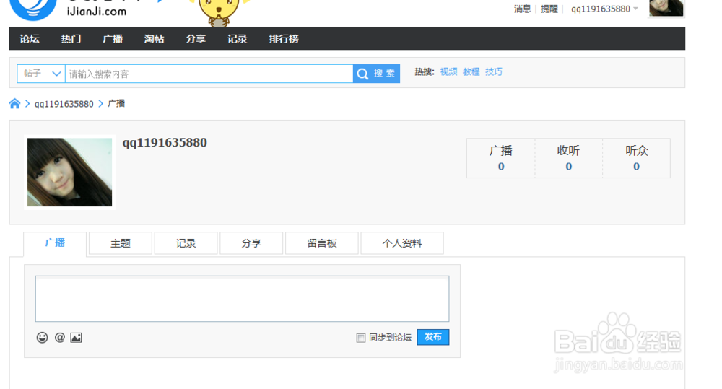Image resolution: width=722 pixels, height=389 pixels.
Task: Toggle the 同步到论坛 checkbox
Action: point(360,338)
